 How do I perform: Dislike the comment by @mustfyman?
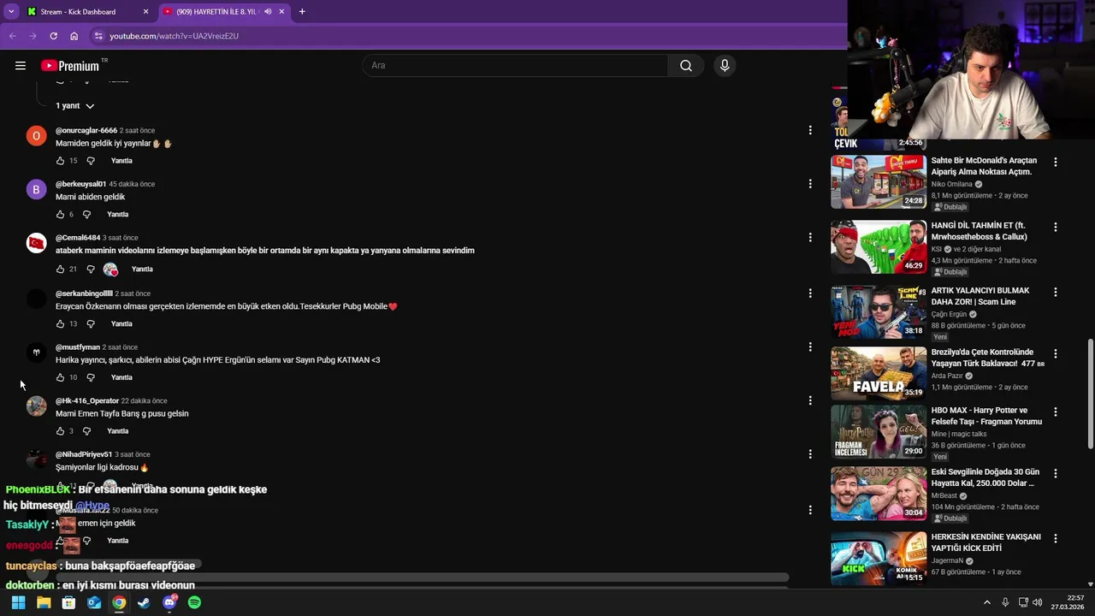click(91, 377)
